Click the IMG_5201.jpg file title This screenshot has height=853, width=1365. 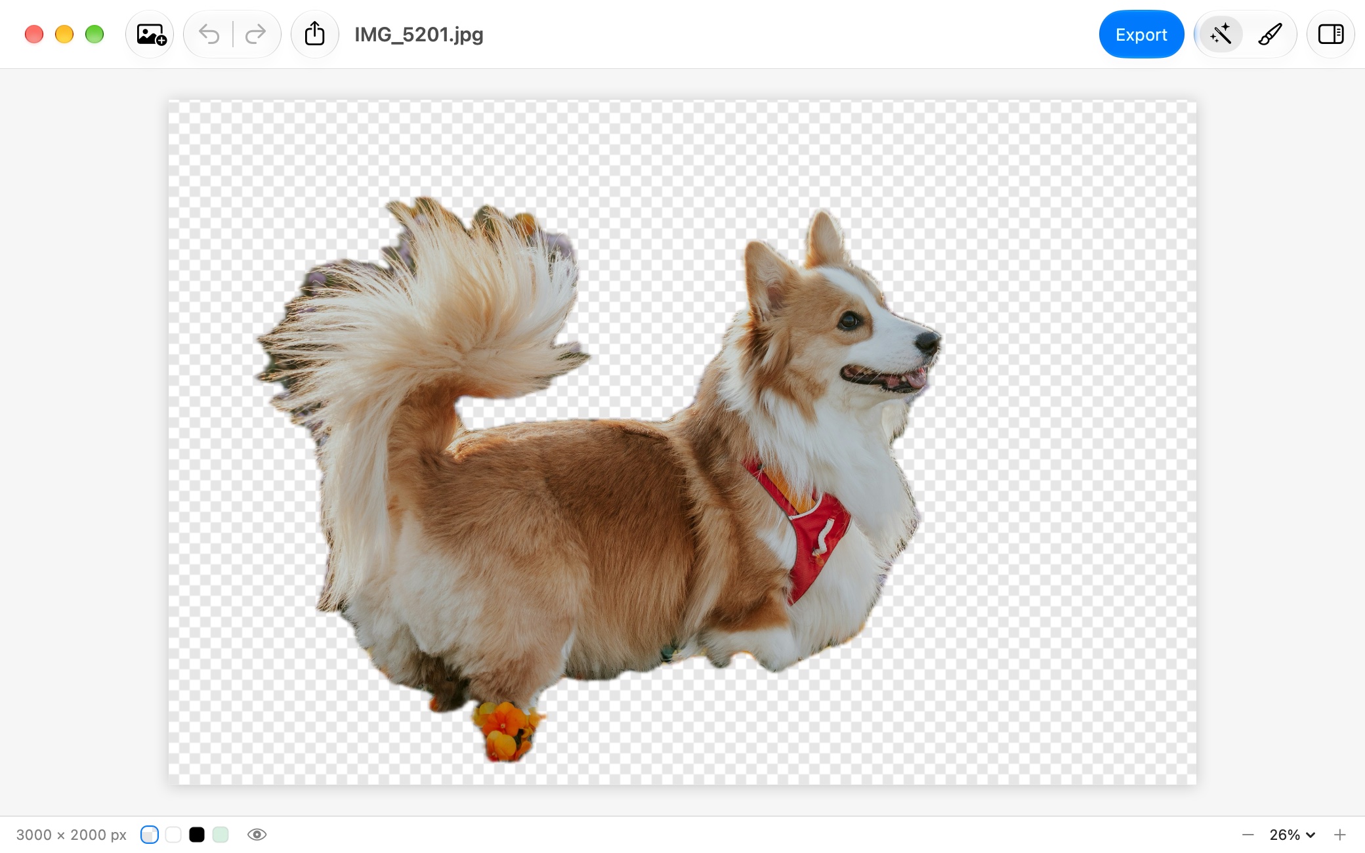(419, 34)
